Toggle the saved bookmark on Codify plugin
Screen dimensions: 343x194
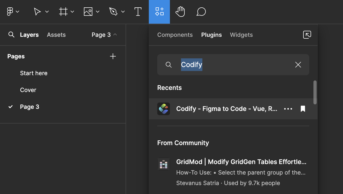pos(303,109)
